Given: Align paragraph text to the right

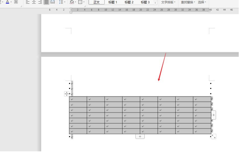Looking at the screenshot, I should coord(40,2).
